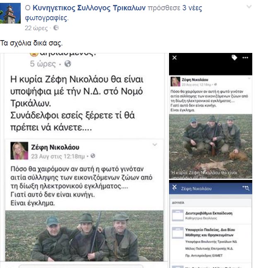This screenshot has width=256, height=268.
Task: Click the Κυνηγετικος Συλλογος Τρικαλων page name link
Action: pos(89,8)
